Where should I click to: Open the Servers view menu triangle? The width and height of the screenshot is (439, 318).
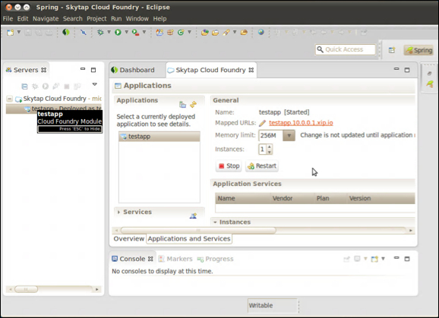pos(95,84)
